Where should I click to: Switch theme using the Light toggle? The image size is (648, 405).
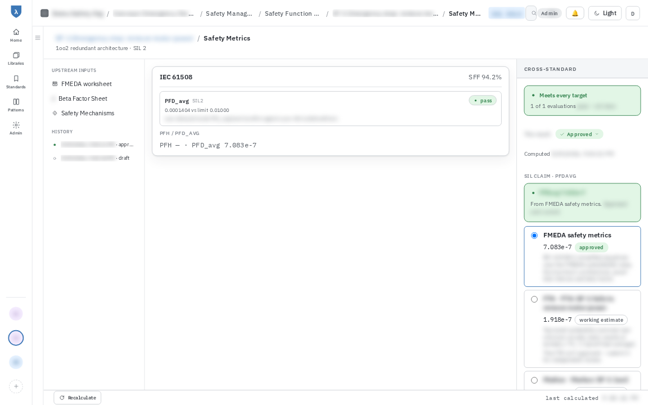(605, 13)
